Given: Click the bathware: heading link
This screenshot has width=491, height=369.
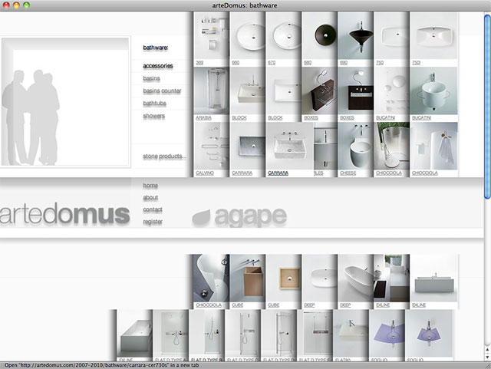Looking at the screenshot, I should point(156,48).
